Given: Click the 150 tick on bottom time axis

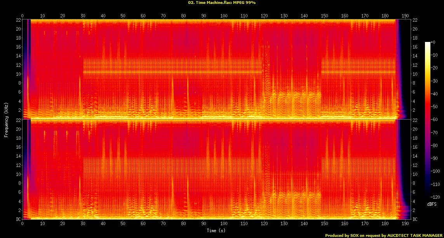Looking at the screenshot, I should tap(324, 224).
